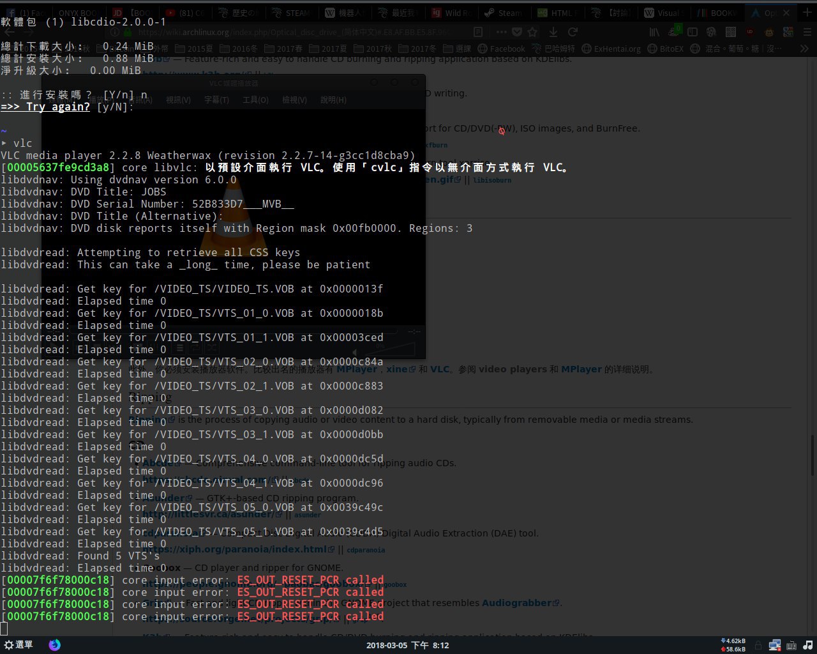Open the 2017夏 bookmark folder
Image resolution: width=817 pixels, height=654 pixels.
328,49
